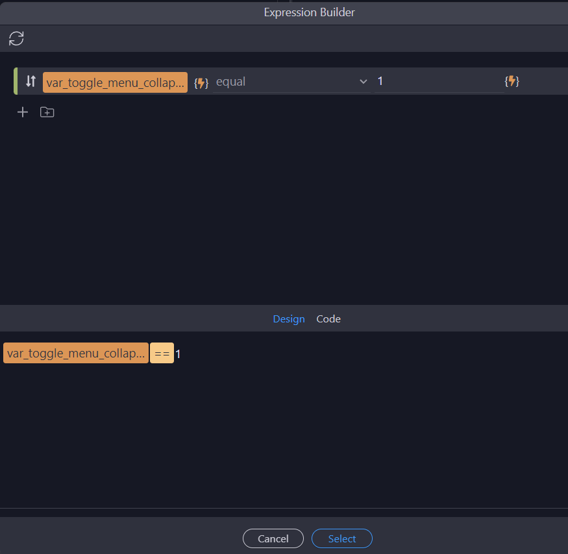Viewport: 568px width, 554px height.
Task: Click the var_toggle_menu_collap chip in the preview area
Action: (75, 353)
